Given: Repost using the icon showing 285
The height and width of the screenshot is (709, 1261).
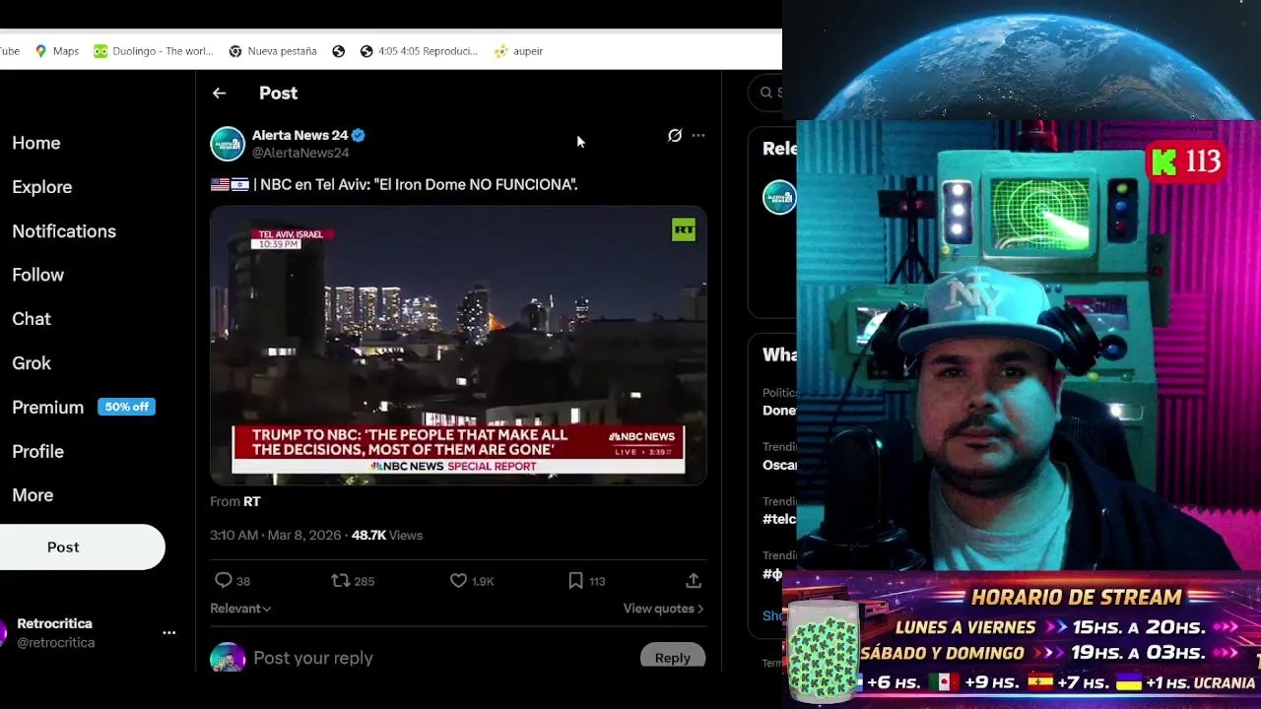Looking at the screenshot, I should (341, 581).
